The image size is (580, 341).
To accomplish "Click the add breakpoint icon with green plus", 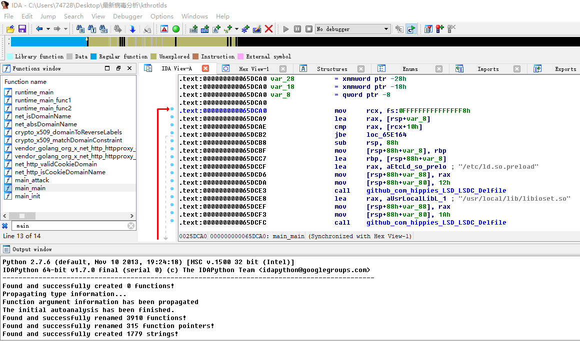I will 439,29.
